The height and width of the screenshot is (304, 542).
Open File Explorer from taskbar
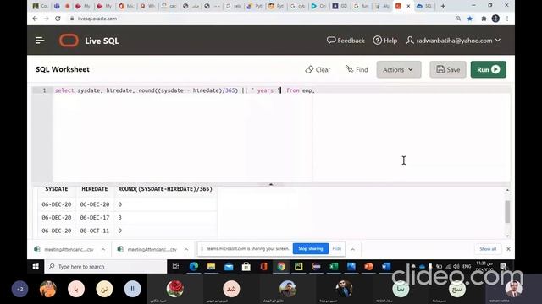coord(211,267)
